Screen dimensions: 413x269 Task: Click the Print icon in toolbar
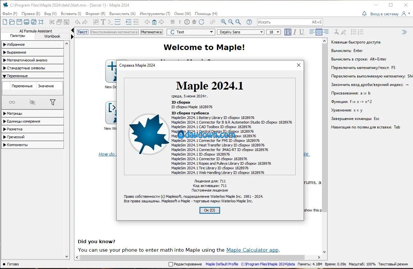point(26,22)
